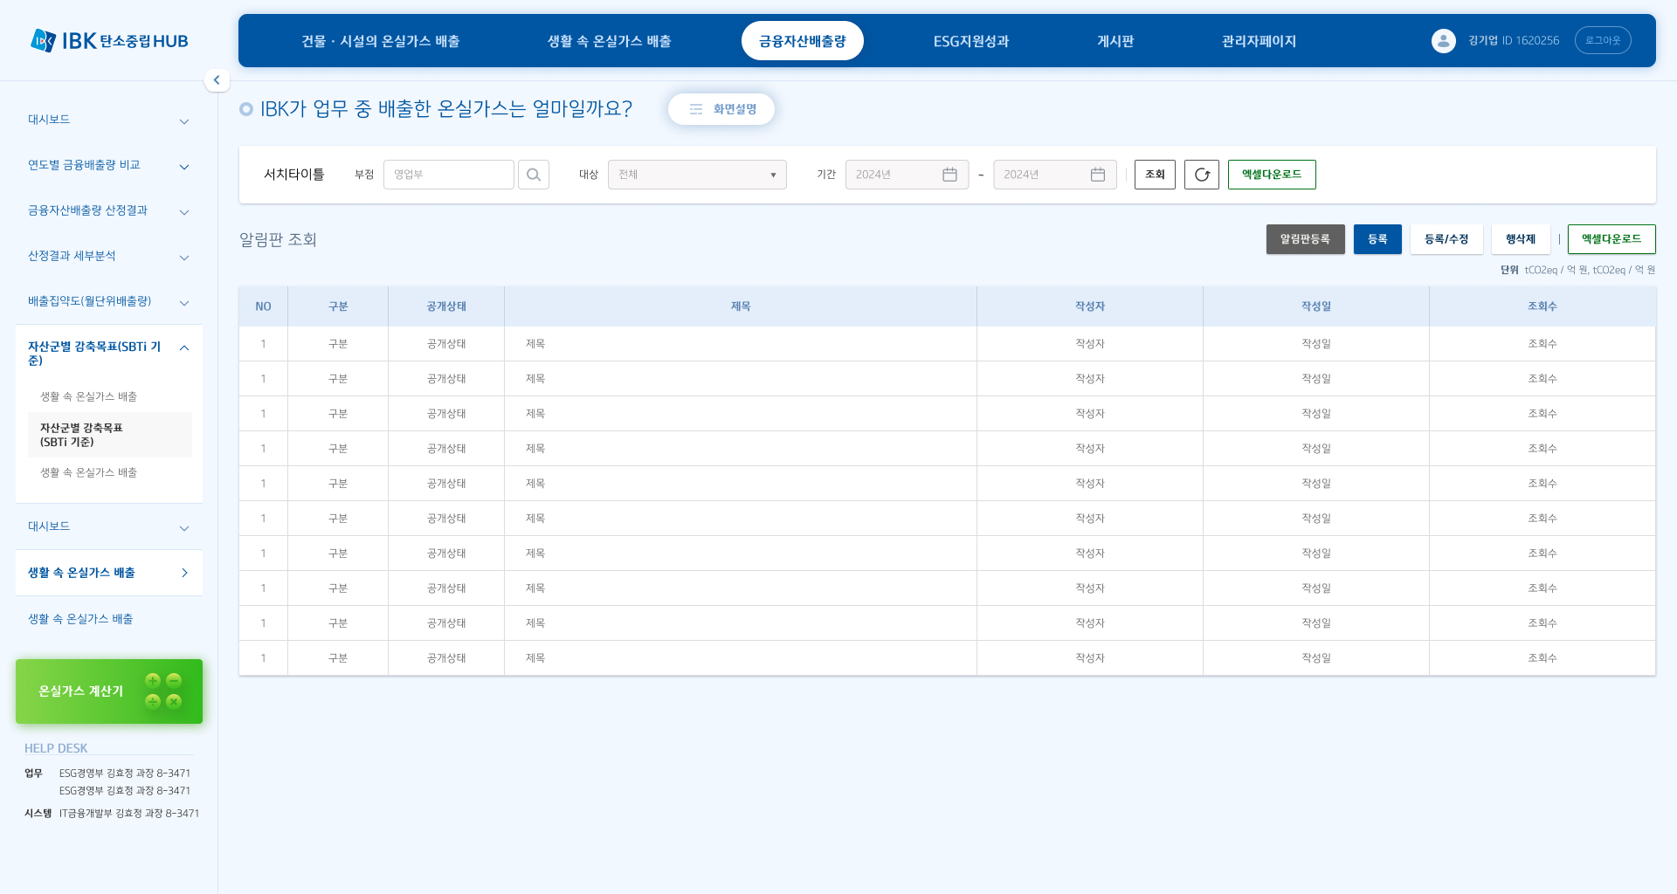The image size is (1677, 894).
Task: Open top nav 생활 속 온실가스 배출
Action: click(x=609, y=41)
